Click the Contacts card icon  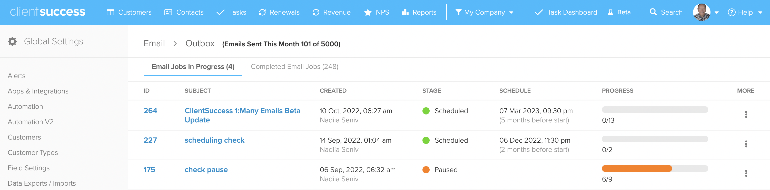tap(168, 12)
